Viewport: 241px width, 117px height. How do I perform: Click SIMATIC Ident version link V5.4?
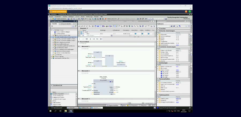(177, 99)
